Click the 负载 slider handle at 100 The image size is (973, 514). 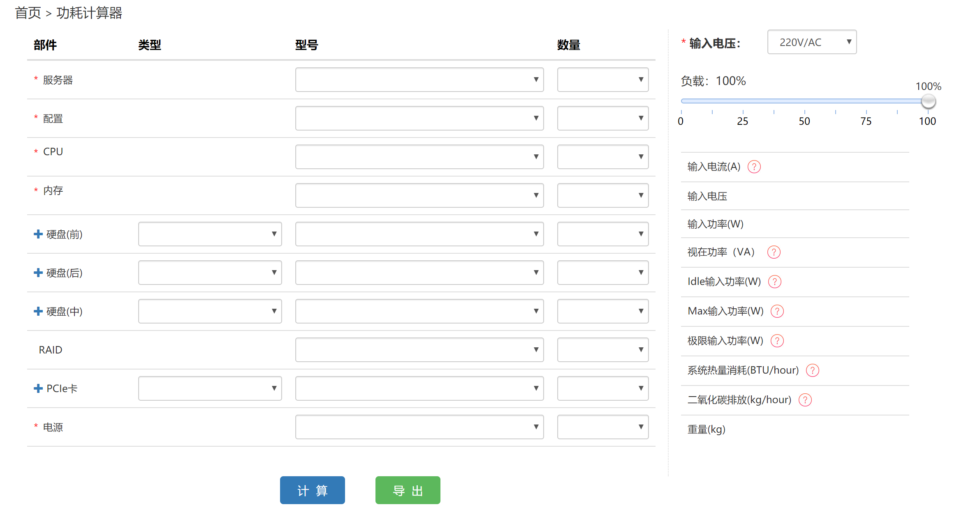(x=928, y=101)
